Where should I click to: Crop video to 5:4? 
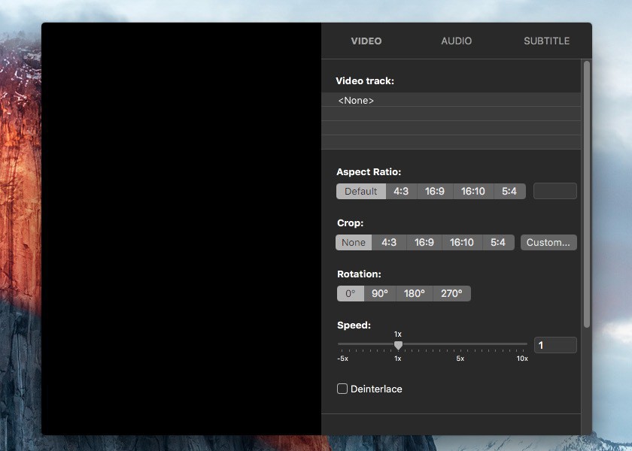tap(497, 242)
